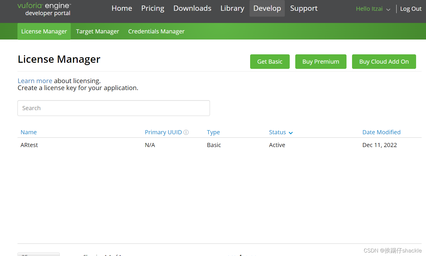
Task: Open the Pricing page
Action: click(x=153, y=8)
